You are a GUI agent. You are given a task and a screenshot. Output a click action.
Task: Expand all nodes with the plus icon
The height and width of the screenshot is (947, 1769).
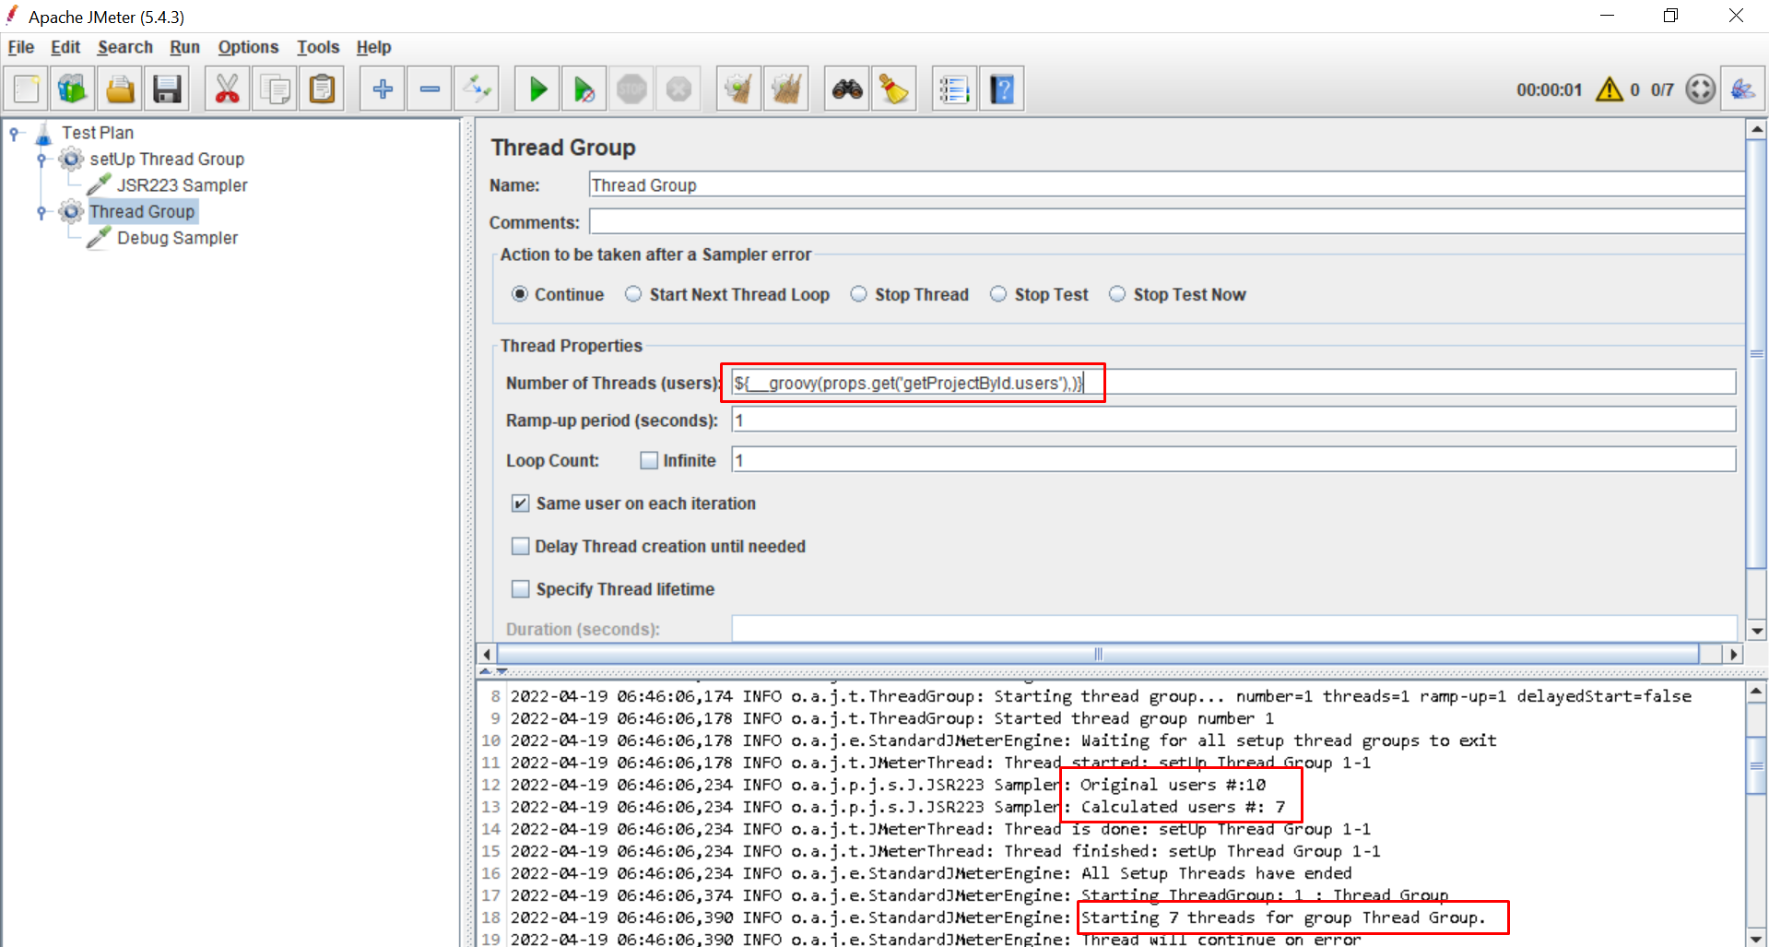[383, 89]
